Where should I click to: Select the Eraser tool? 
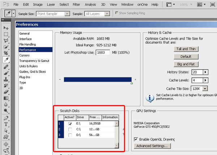click(x=6, y=92)
